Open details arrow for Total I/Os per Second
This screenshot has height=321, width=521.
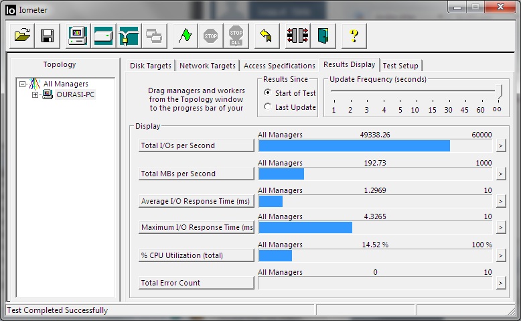pyautogui.click(x=501, y=145)
